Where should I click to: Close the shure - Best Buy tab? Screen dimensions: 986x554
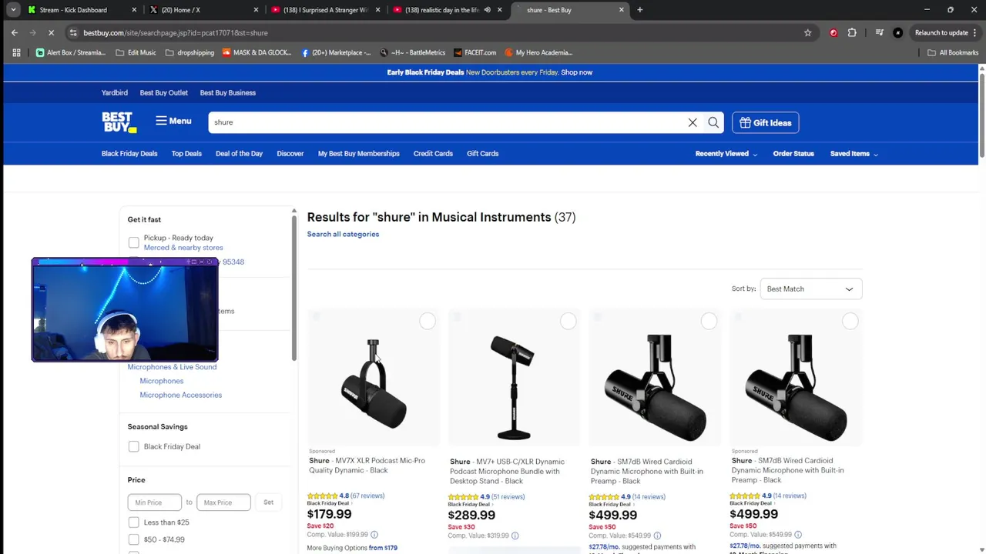coord(622,10)
